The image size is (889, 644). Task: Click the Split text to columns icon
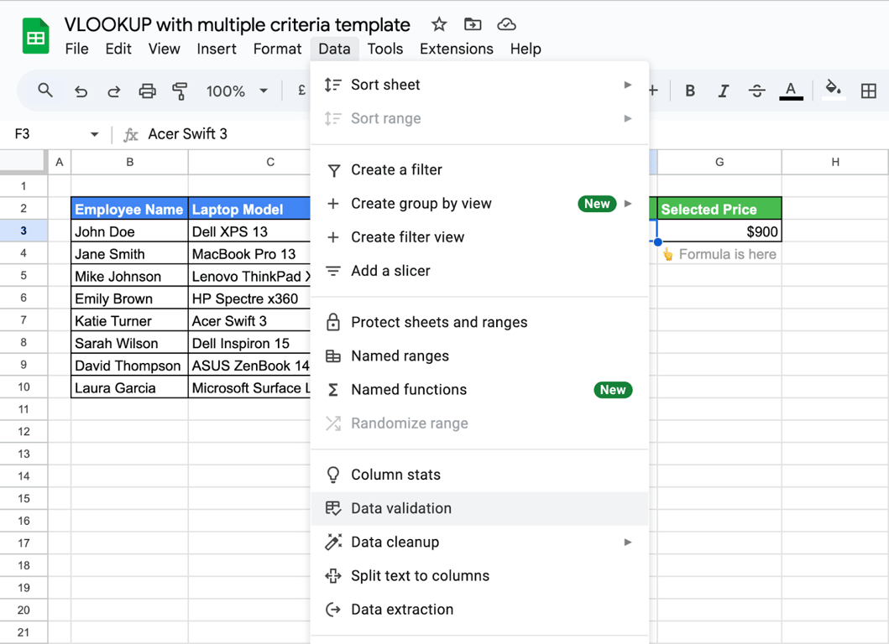[333, 576]
